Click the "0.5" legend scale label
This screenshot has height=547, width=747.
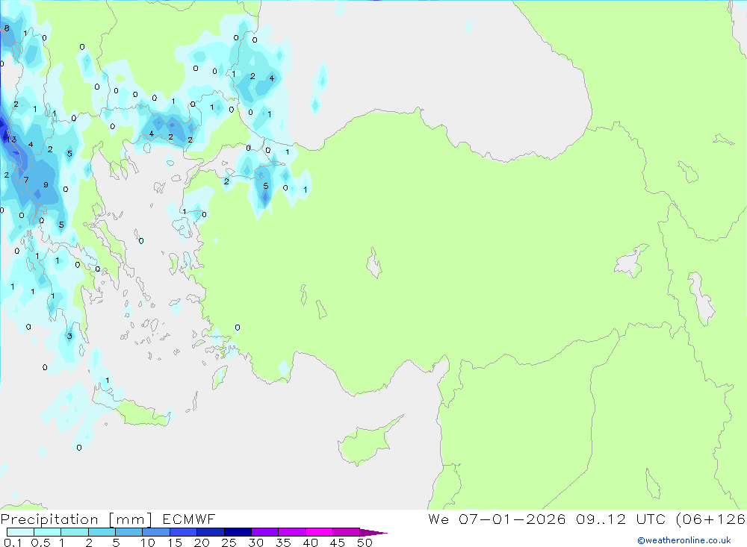pyautogui.click(x=40, y=543)
